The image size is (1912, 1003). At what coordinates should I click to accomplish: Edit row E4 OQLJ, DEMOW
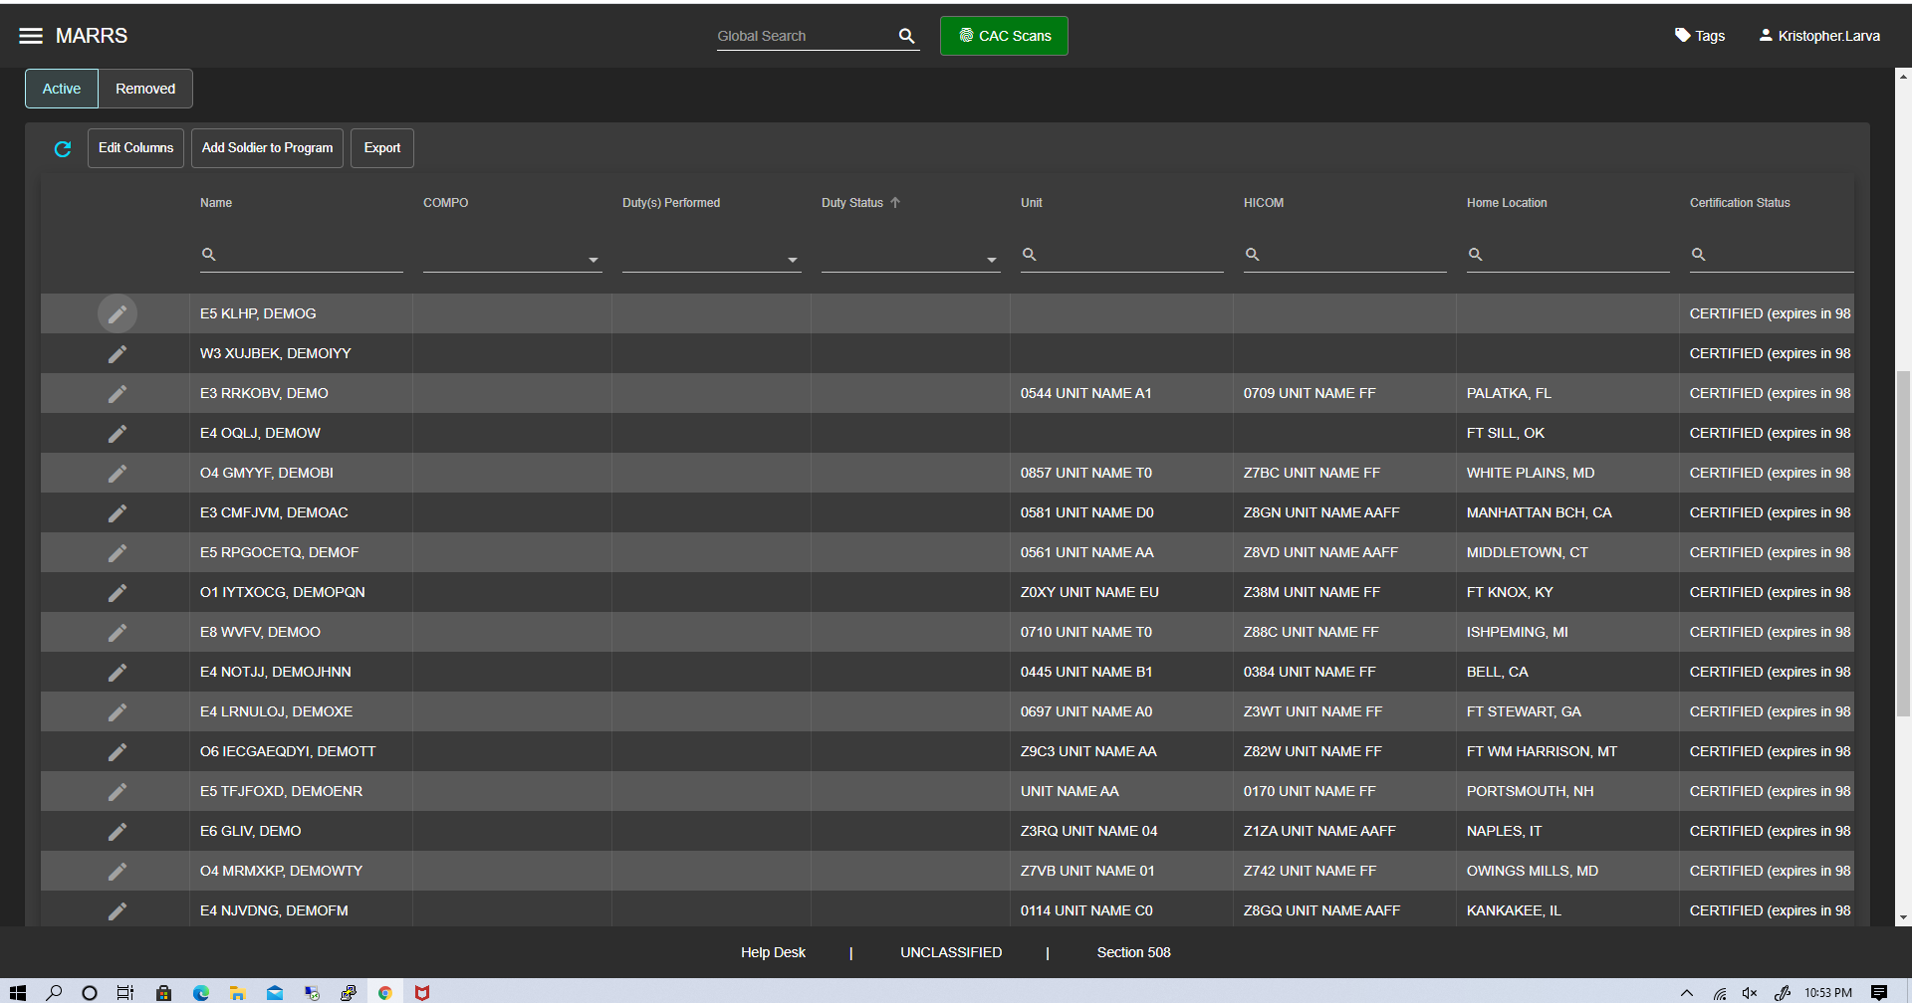point(118,433)
